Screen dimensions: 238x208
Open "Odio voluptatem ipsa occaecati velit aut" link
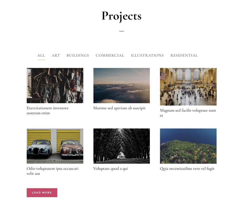coord(53,171)
